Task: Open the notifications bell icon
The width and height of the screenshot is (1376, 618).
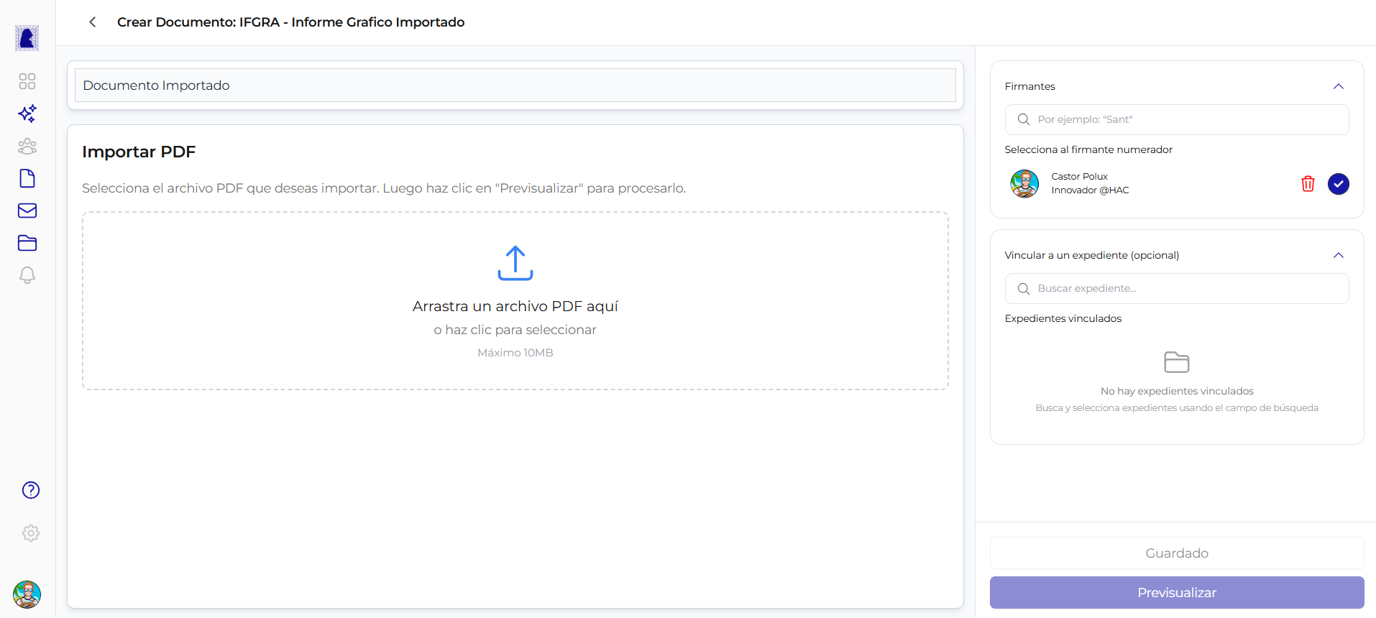Action: [27, 275]
